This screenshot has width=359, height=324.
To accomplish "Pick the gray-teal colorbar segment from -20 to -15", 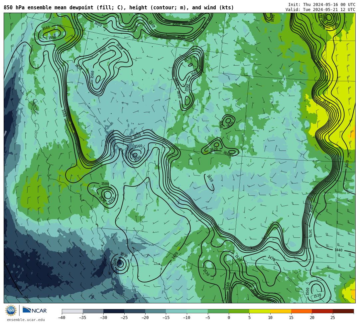I will click(x=156, y=311).
